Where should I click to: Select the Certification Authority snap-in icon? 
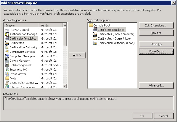tap(7, 47)
